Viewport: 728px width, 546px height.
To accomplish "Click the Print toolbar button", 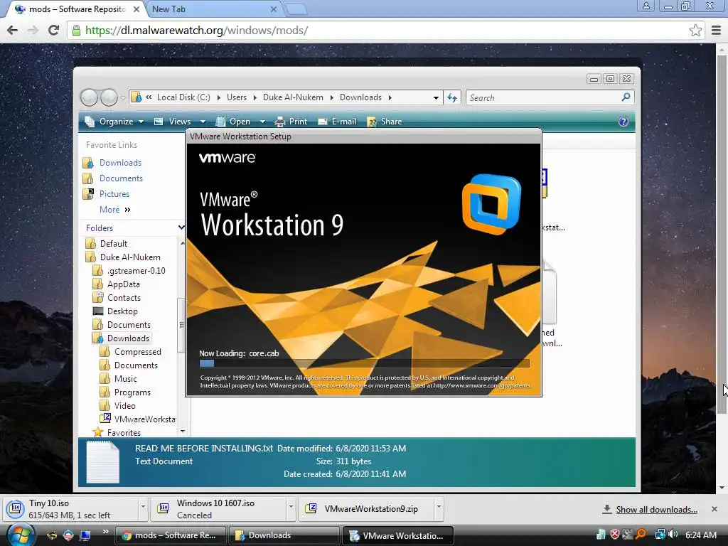I will [291, 122].
